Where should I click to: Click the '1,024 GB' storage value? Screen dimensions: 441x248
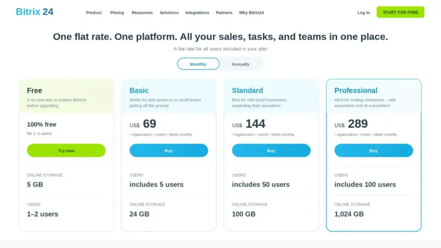tap(349, 214)
